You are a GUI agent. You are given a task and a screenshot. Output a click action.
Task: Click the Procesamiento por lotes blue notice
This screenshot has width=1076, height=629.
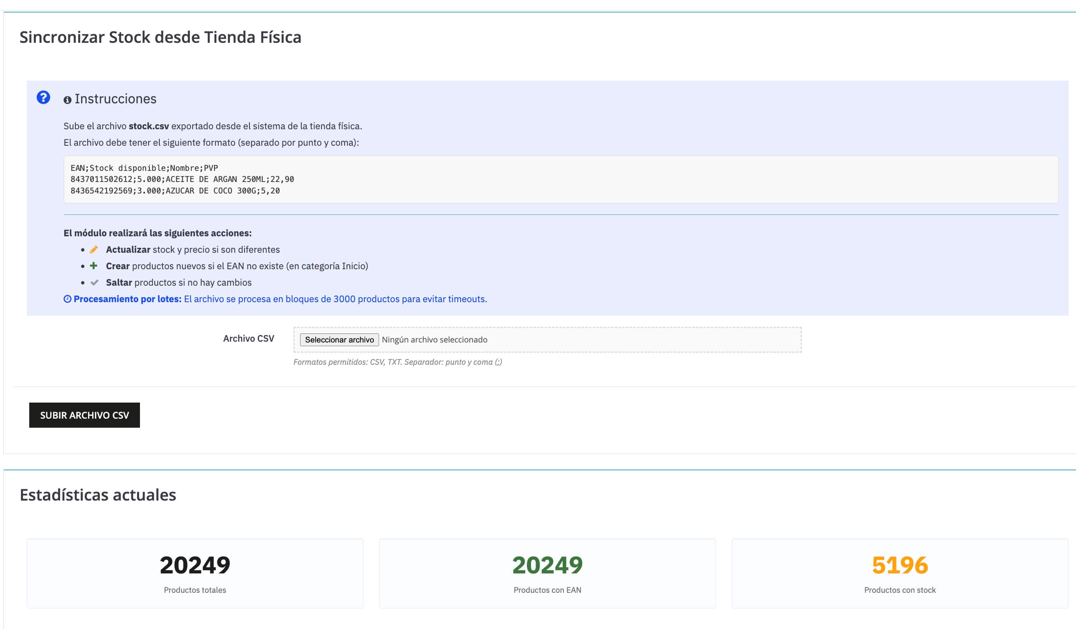[x=279, y=299]
